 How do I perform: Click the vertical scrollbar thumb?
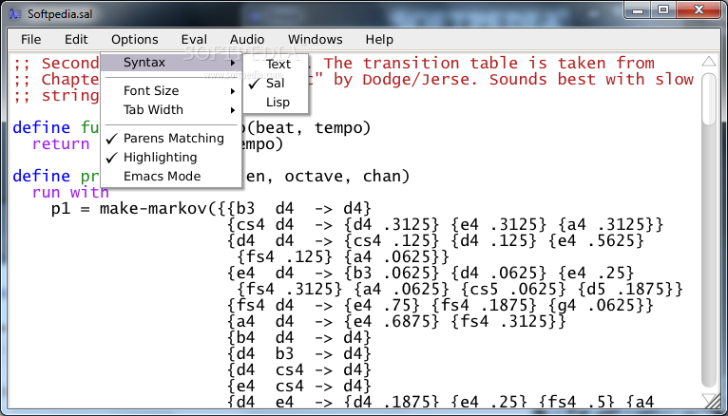click(x=708, y=99)
